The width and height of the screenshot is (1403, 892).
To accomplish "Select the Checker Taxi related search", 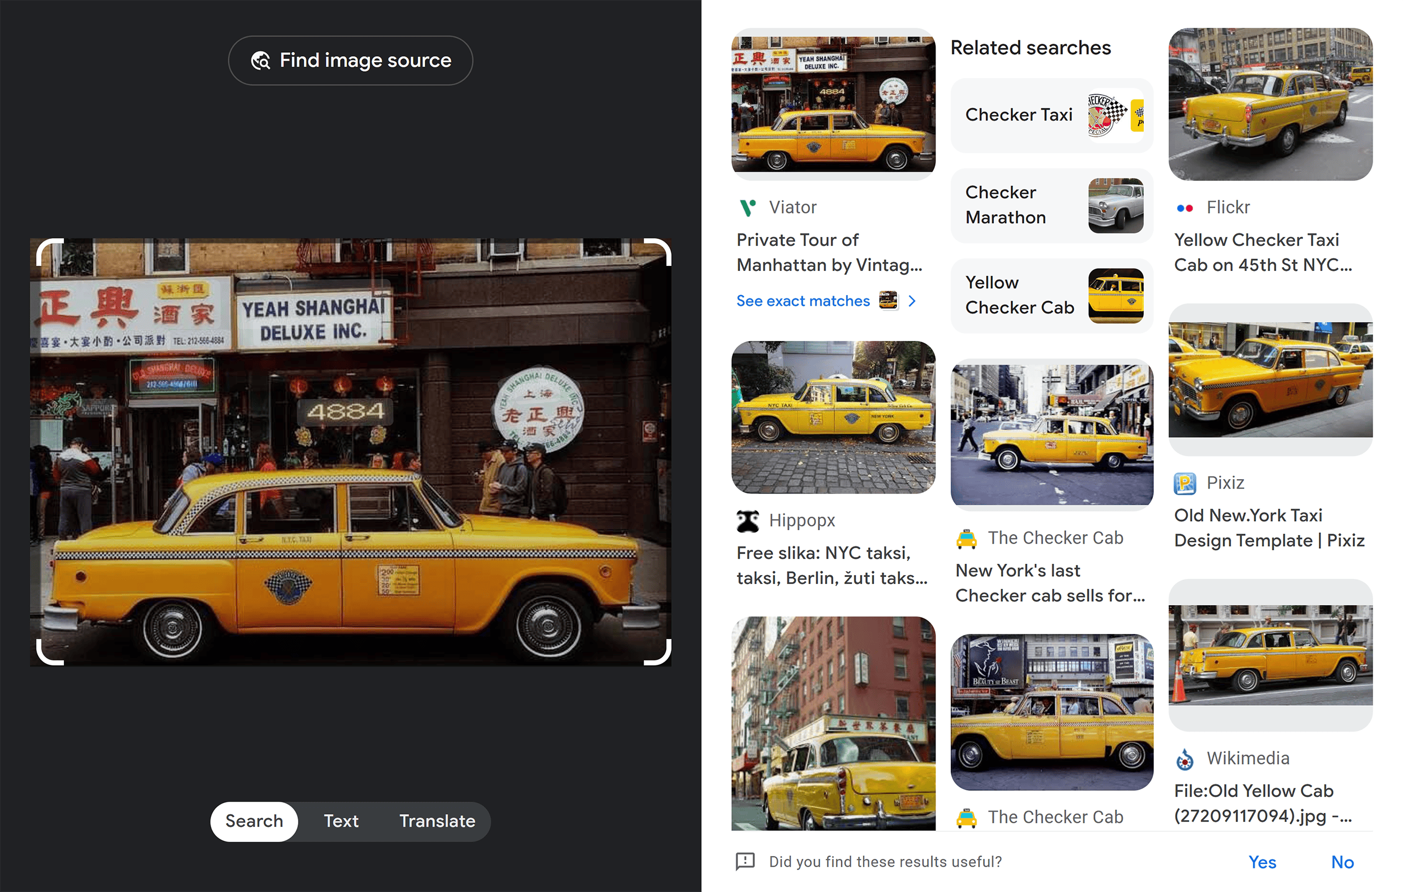I will coord(1051,115).
